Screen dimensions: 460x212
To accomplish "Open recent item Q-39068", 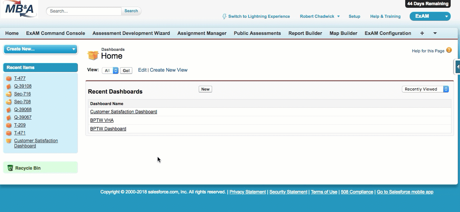I will pos(23,110).
